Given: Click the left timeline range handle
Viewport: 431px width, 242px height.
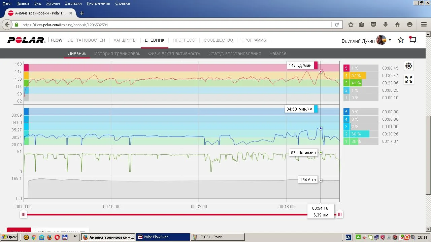Looking at the screenshot, I should 24,214.
